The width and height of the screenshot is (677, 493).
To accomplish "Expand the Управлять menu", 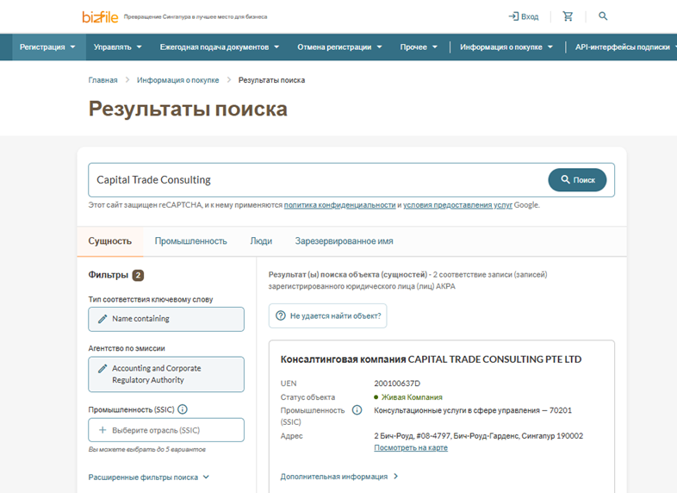I will point(118,47).
